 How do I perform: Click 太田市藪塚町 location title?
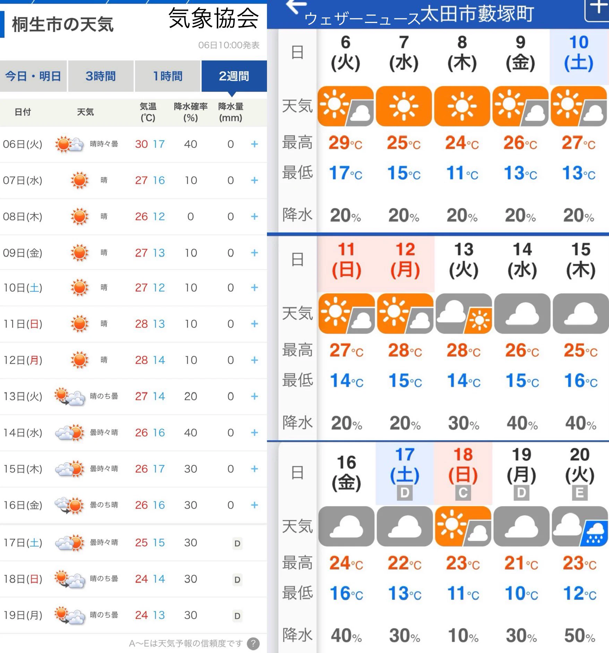[477, 15]
